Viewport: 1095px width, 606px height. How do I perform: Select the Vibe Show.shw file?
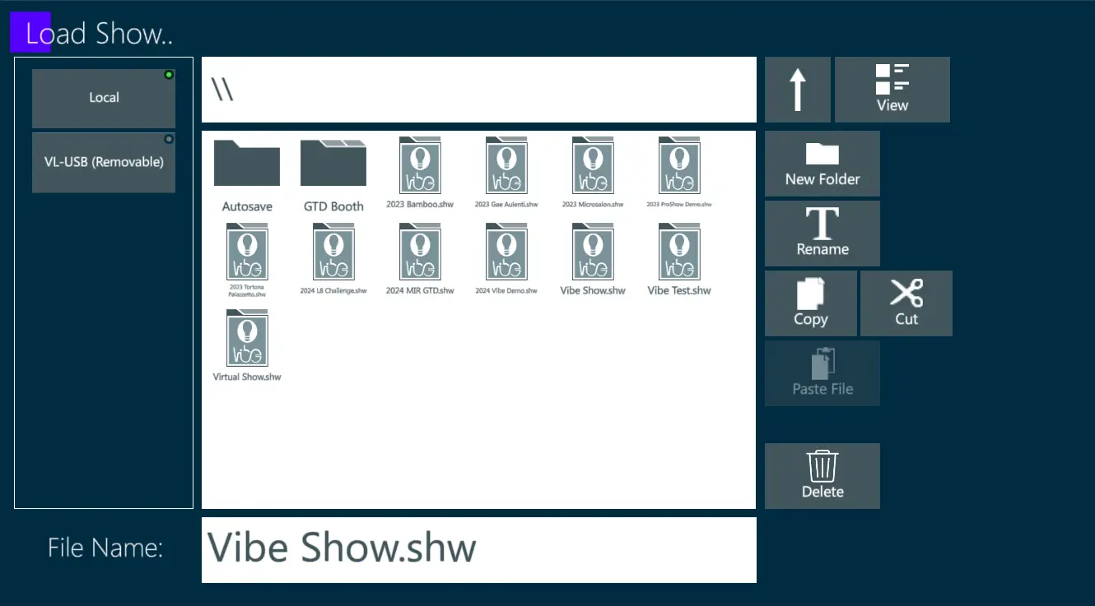tap(593, 259)
